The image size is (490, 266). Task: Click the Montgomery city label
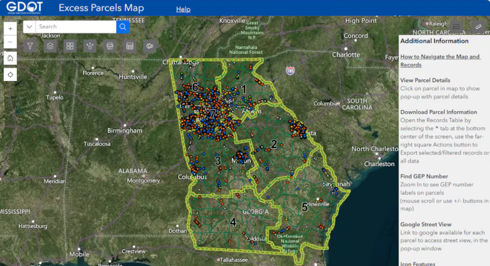[x=144, y=181]
